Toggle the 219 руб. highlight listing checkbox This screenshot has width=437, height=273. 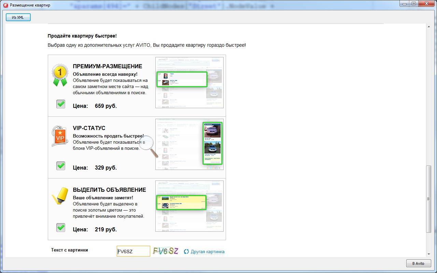(x=61, y=227)
